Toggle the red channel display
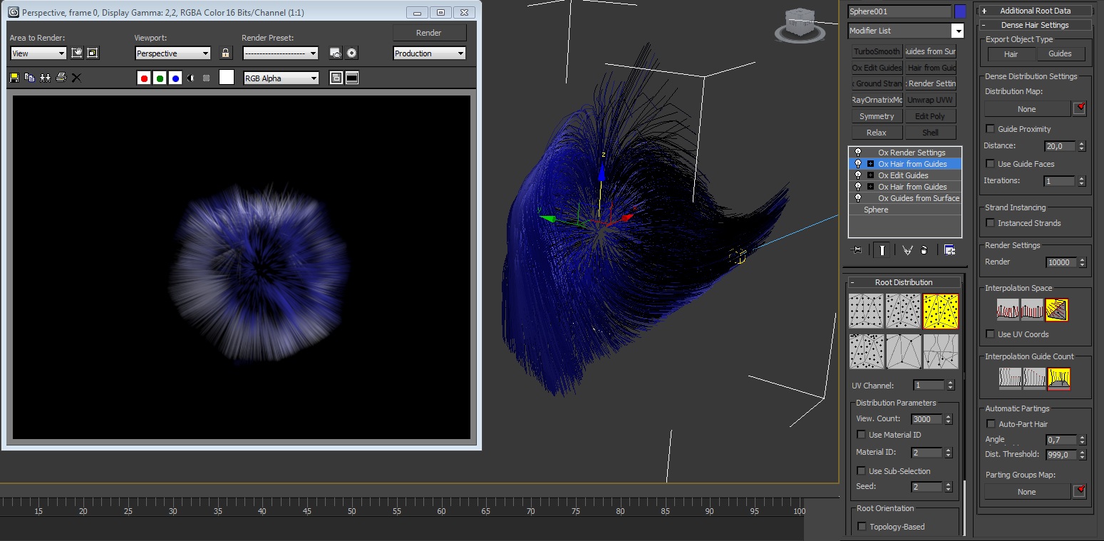The width and height of the screenshot is (1104, 541). [144, 78]
